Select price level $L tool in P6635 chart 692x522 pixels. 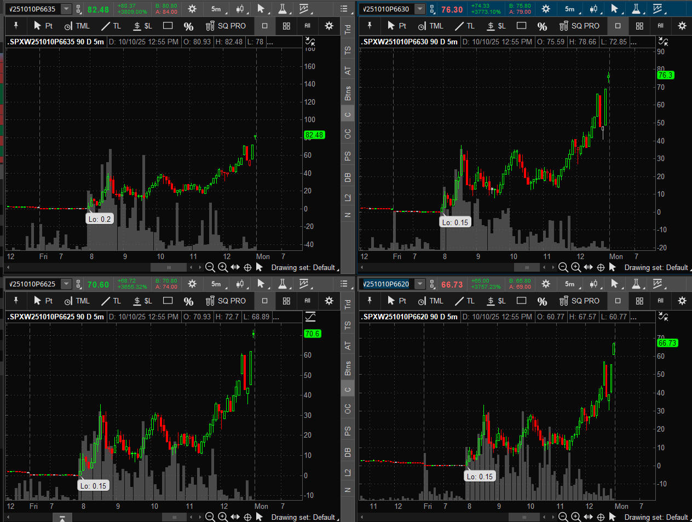(x=143, y=26)
